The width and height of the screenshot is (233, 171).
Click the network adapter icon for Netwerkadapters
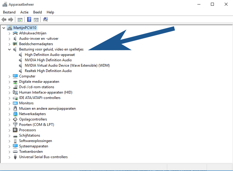[x=15, y=114]
